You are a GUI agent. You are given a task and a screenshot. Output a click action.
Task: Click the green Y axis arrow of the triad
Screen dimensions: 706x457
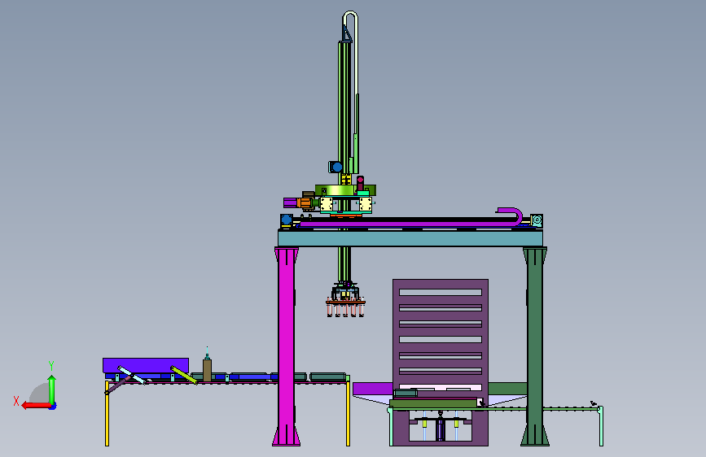tap(52, 389)
